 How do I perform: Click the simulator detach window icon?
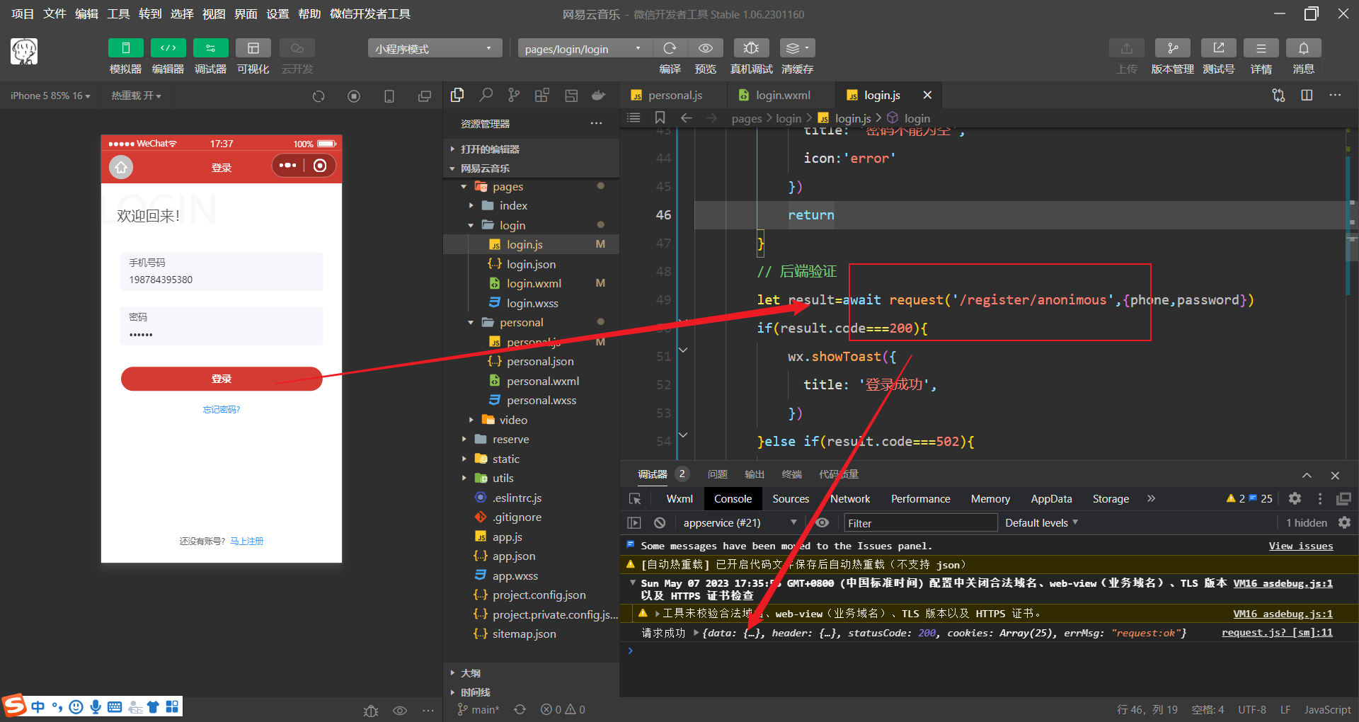[425, 96]
